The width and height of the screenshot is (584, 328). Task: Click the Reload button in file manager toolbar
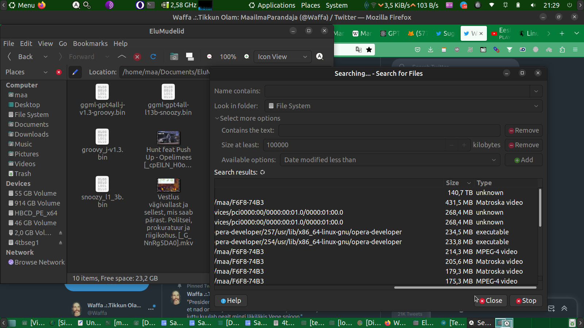(x=153, y=56)
